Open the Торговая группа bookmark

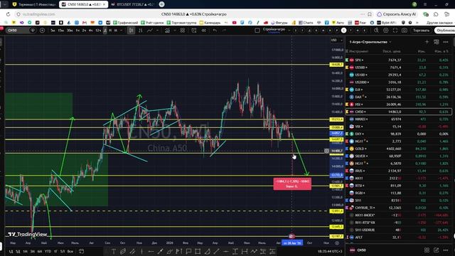point(181,22)
